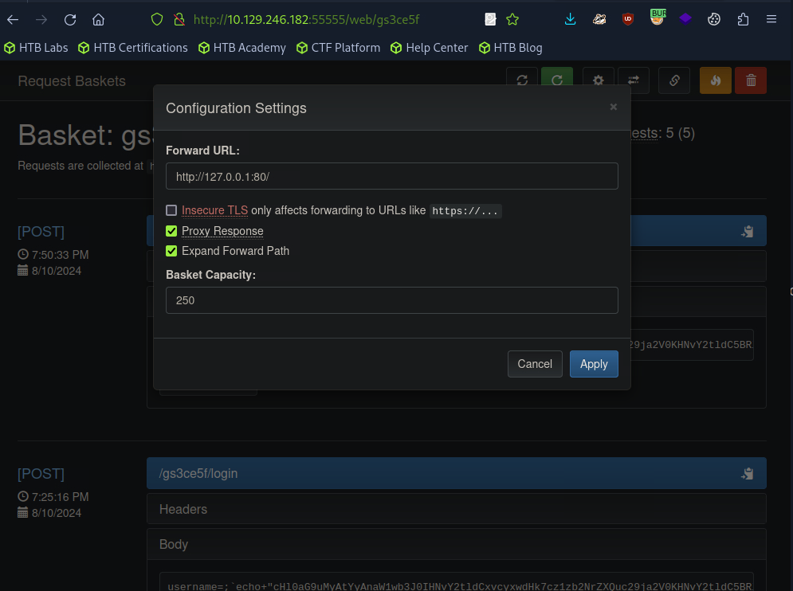793x591 pixels.
Task: Copy /gs3ce5f/login request via clipboard icon
Action: (x=748, y=474)
